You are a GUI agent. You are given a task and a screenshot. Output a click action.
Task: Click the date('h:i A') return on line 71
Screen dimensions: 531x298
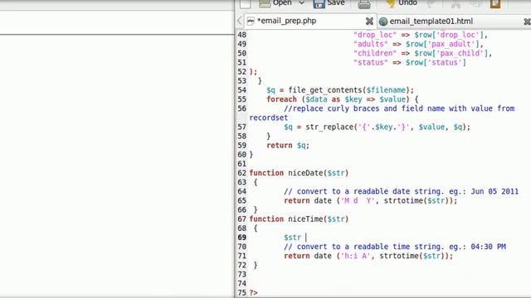(x=368, y=256)
